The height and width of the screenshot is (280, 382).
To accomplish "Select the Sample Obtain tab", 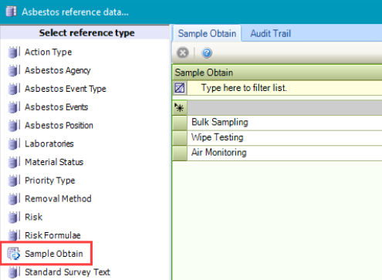I will click(x=207, y=33).
